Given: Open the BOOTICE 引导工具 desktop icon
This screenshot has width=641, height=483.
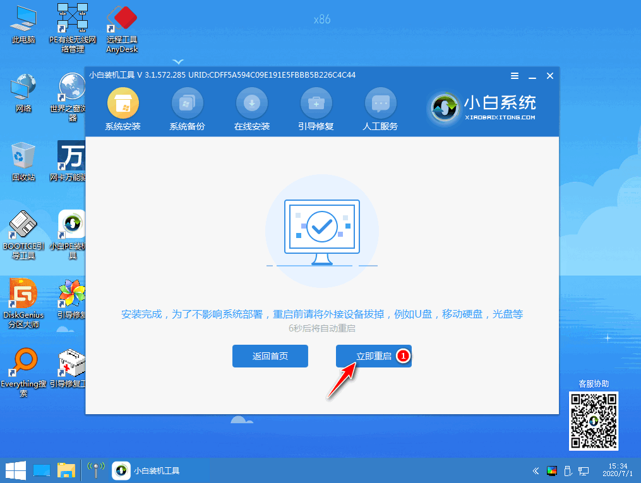Looking at the screenshot, I should 23,234.
